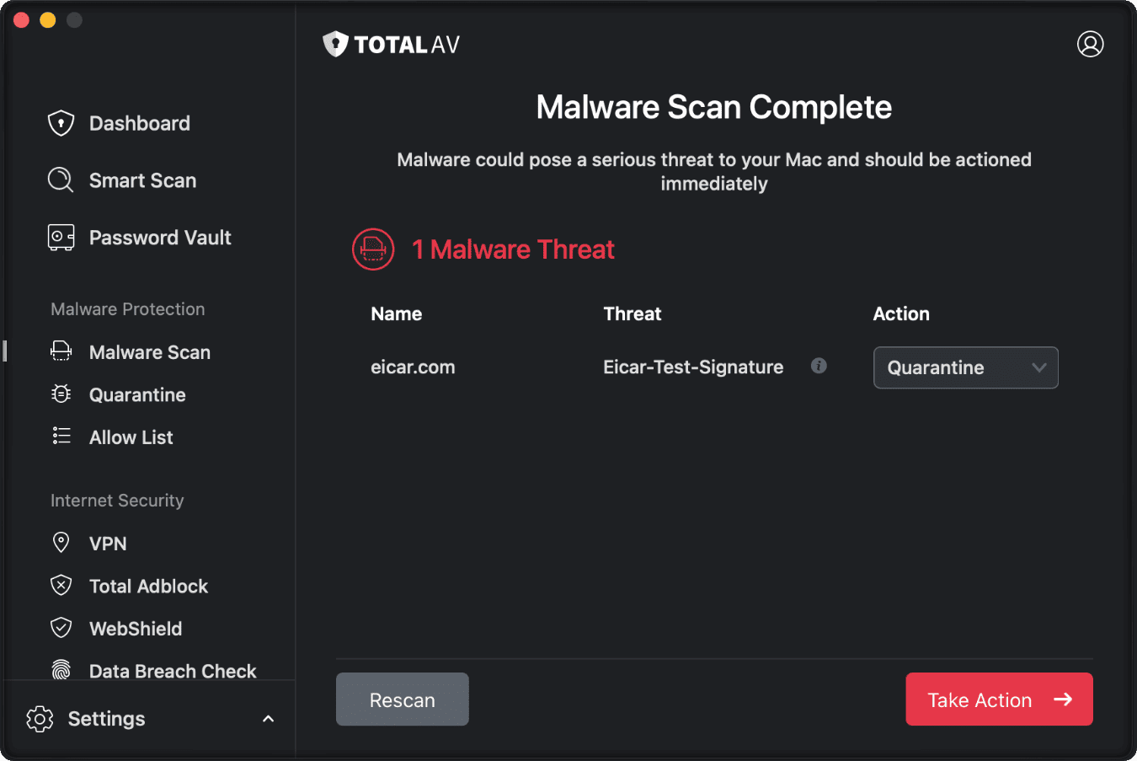The width and height of the screenshot is (1137, 761).
Task: Click the Rescan button
Action: pyautogui.click(x=402, y=699)
